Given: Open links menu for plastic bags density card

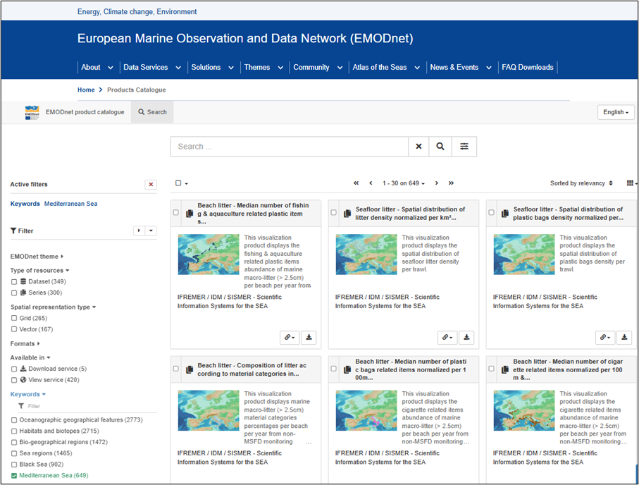Looking at the screenshot, I should tap(605, 338).
